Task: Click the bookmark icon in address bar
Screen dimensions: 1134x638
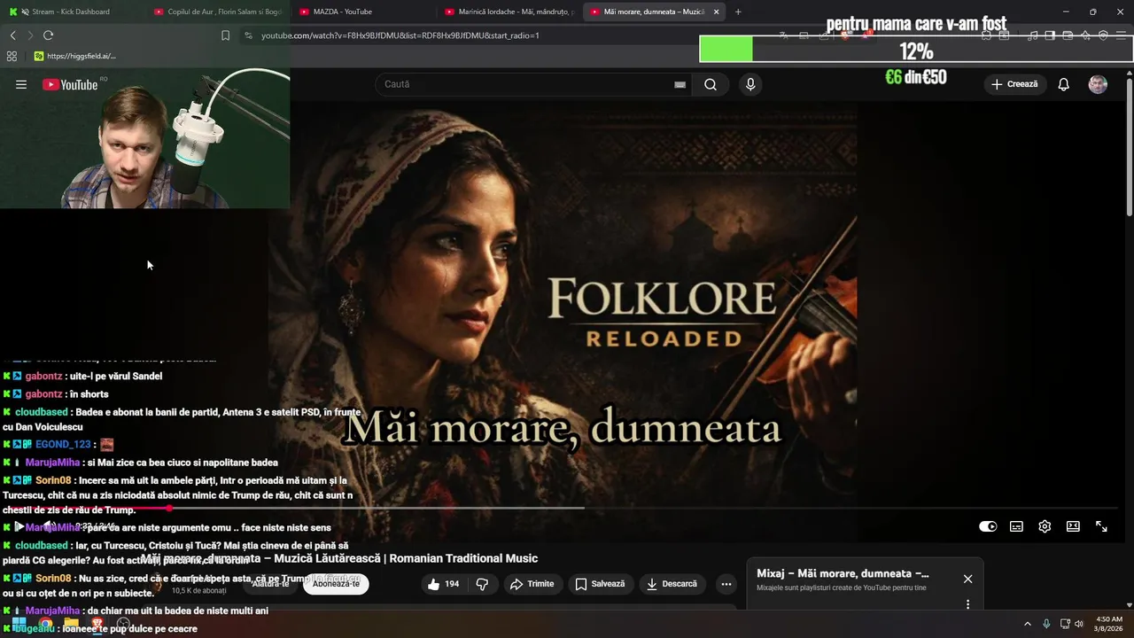Action: click(x=225, y=35)
